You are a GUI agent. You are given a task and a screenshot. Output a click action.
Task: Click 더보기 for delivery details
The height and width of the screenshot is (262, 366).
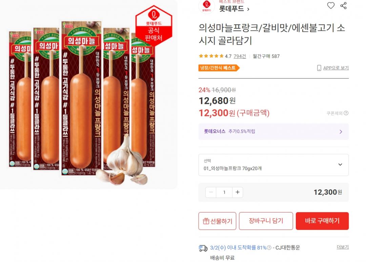(343, 247)
